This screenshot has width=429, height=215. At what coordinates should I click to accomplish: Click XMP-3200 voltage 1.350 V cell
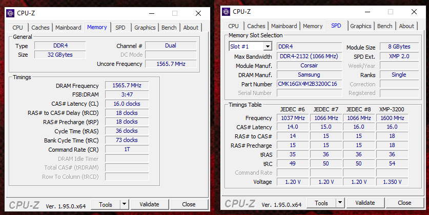(392, 182)
